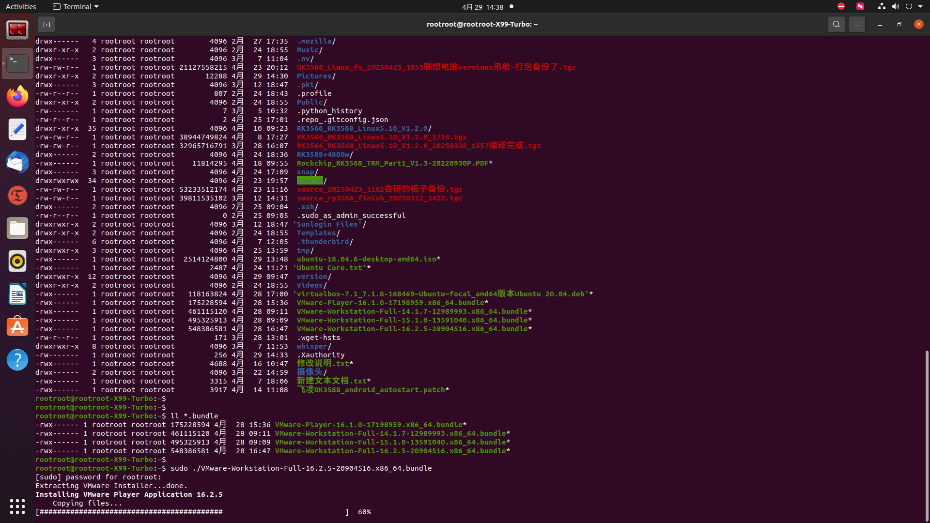This screenshot has height=523, width=930.
Task: Click the terminal search icon
Action: pos(836,24)
